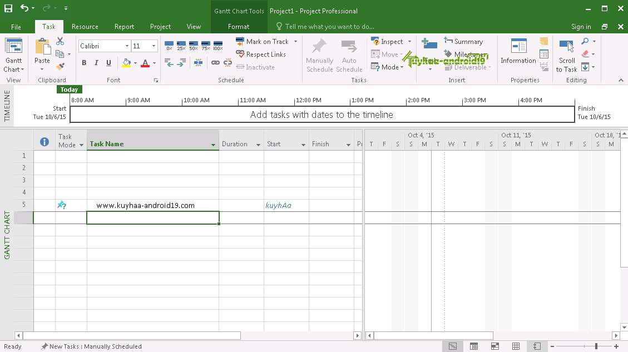Image resolution: width=628 pixels, height=352 pixels.
Task: Open the Calibri font name dropdown
Action: pyautogui.click(x=127, y=46)
